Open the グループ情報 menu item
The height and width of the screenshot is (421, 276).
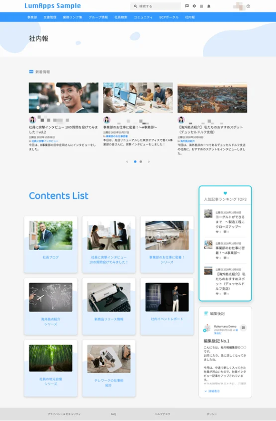coord(98,17)
